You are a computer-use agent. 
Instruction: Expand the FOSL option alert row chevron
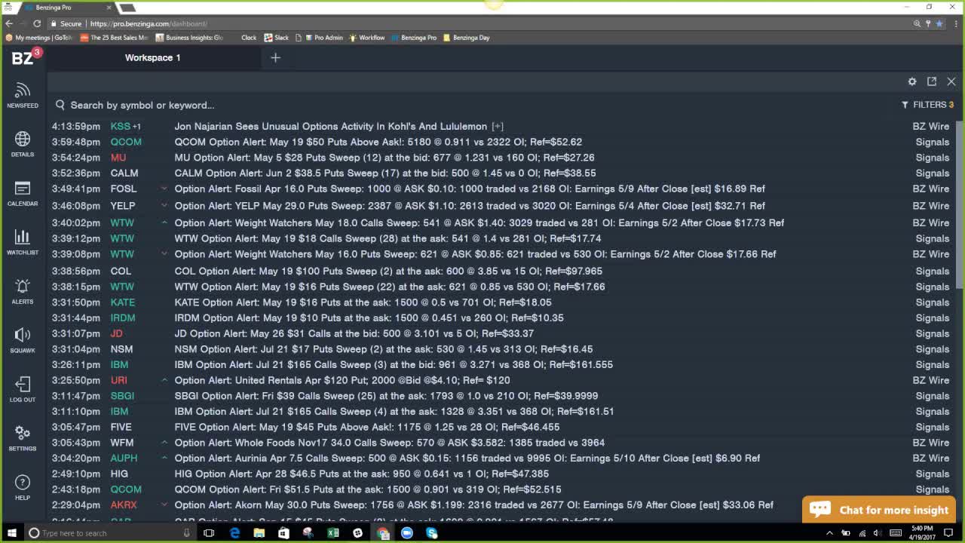pyautogui.click(x=164, y=189)
